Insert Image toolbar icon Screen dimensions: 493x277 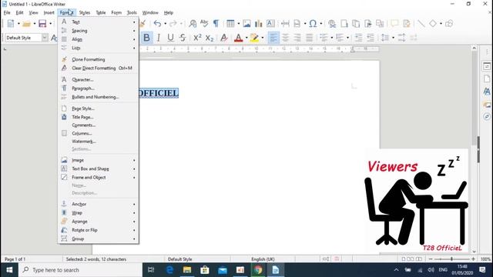246,23
